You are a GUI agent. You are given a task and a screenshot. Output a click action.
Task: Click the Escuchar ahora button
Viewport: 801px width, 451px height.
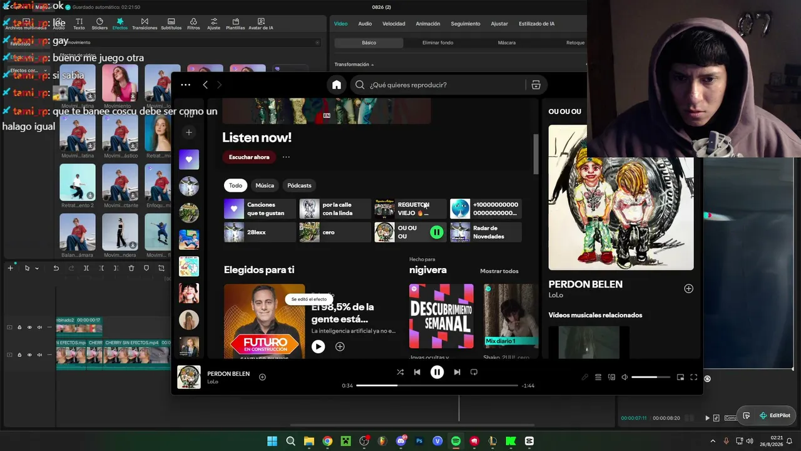[x=249, y=157]
